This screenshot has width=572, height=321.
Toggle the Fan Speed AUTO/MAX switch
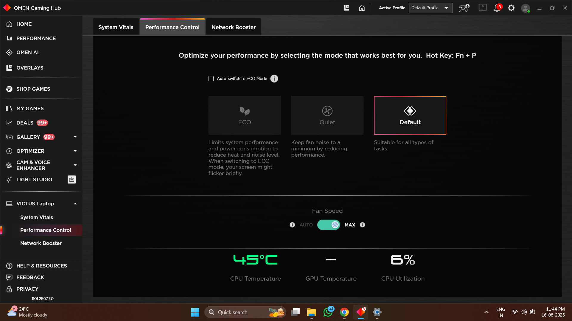[329, 225]
